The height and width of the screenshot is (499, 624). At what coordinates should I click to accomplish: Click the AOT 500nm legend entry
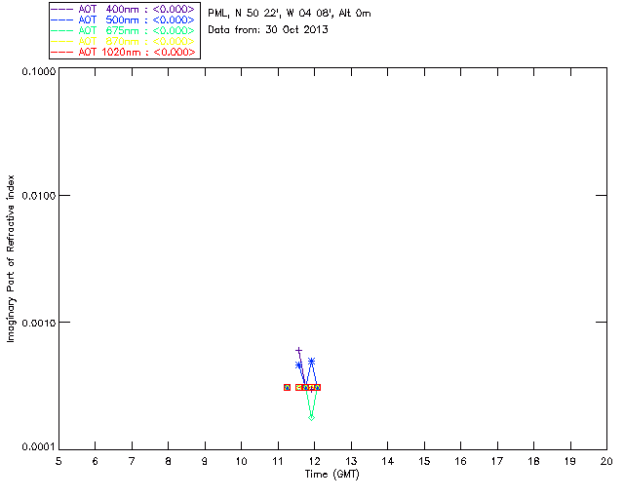coord(123,19)
